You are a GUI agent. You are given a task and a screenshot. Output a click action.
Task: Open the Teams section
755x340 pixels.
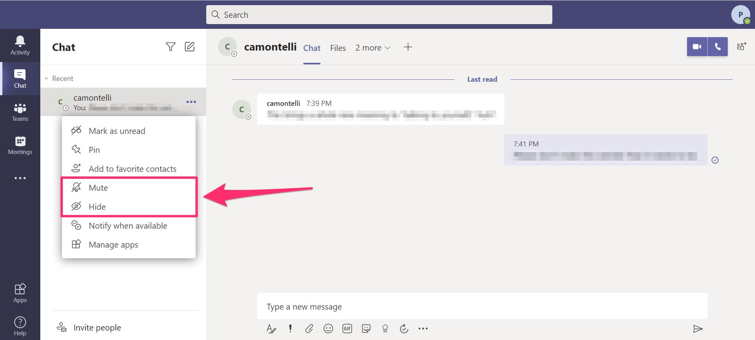click(20, 112)
